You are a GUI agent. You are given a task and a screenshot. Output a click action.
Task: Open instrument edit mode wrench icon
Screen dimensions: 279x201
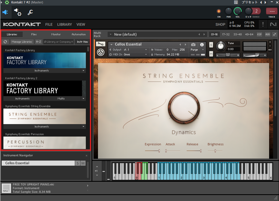(101, 44)
